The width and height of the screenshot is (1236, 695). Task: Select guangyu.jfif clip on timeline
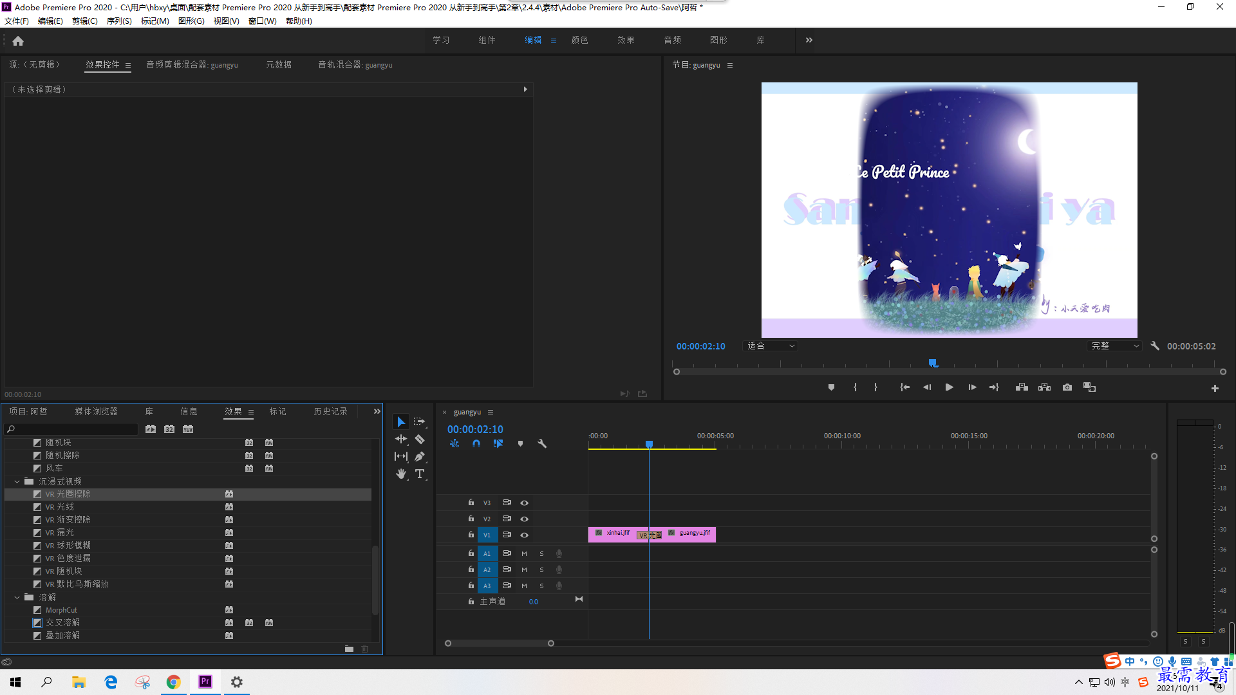(689, 534)
